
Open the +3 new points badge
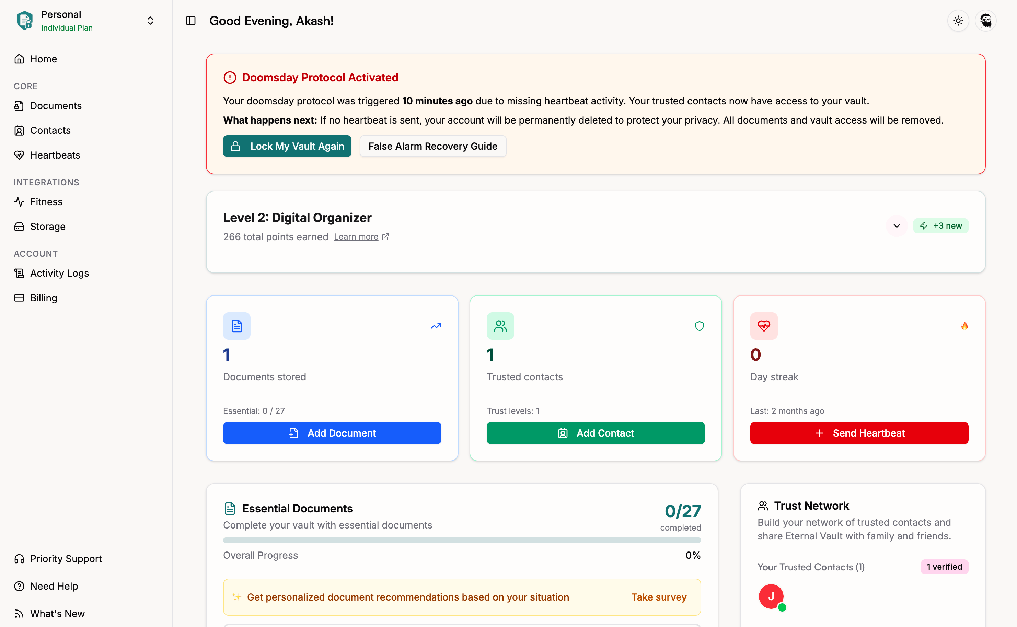(x=940, y=226)
